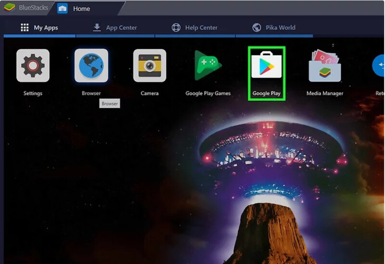Image resolution: width=385 pixels, height=264 pixels.
Task: Click the partially visible blue arrow app icon
Action: pos(378,65)
